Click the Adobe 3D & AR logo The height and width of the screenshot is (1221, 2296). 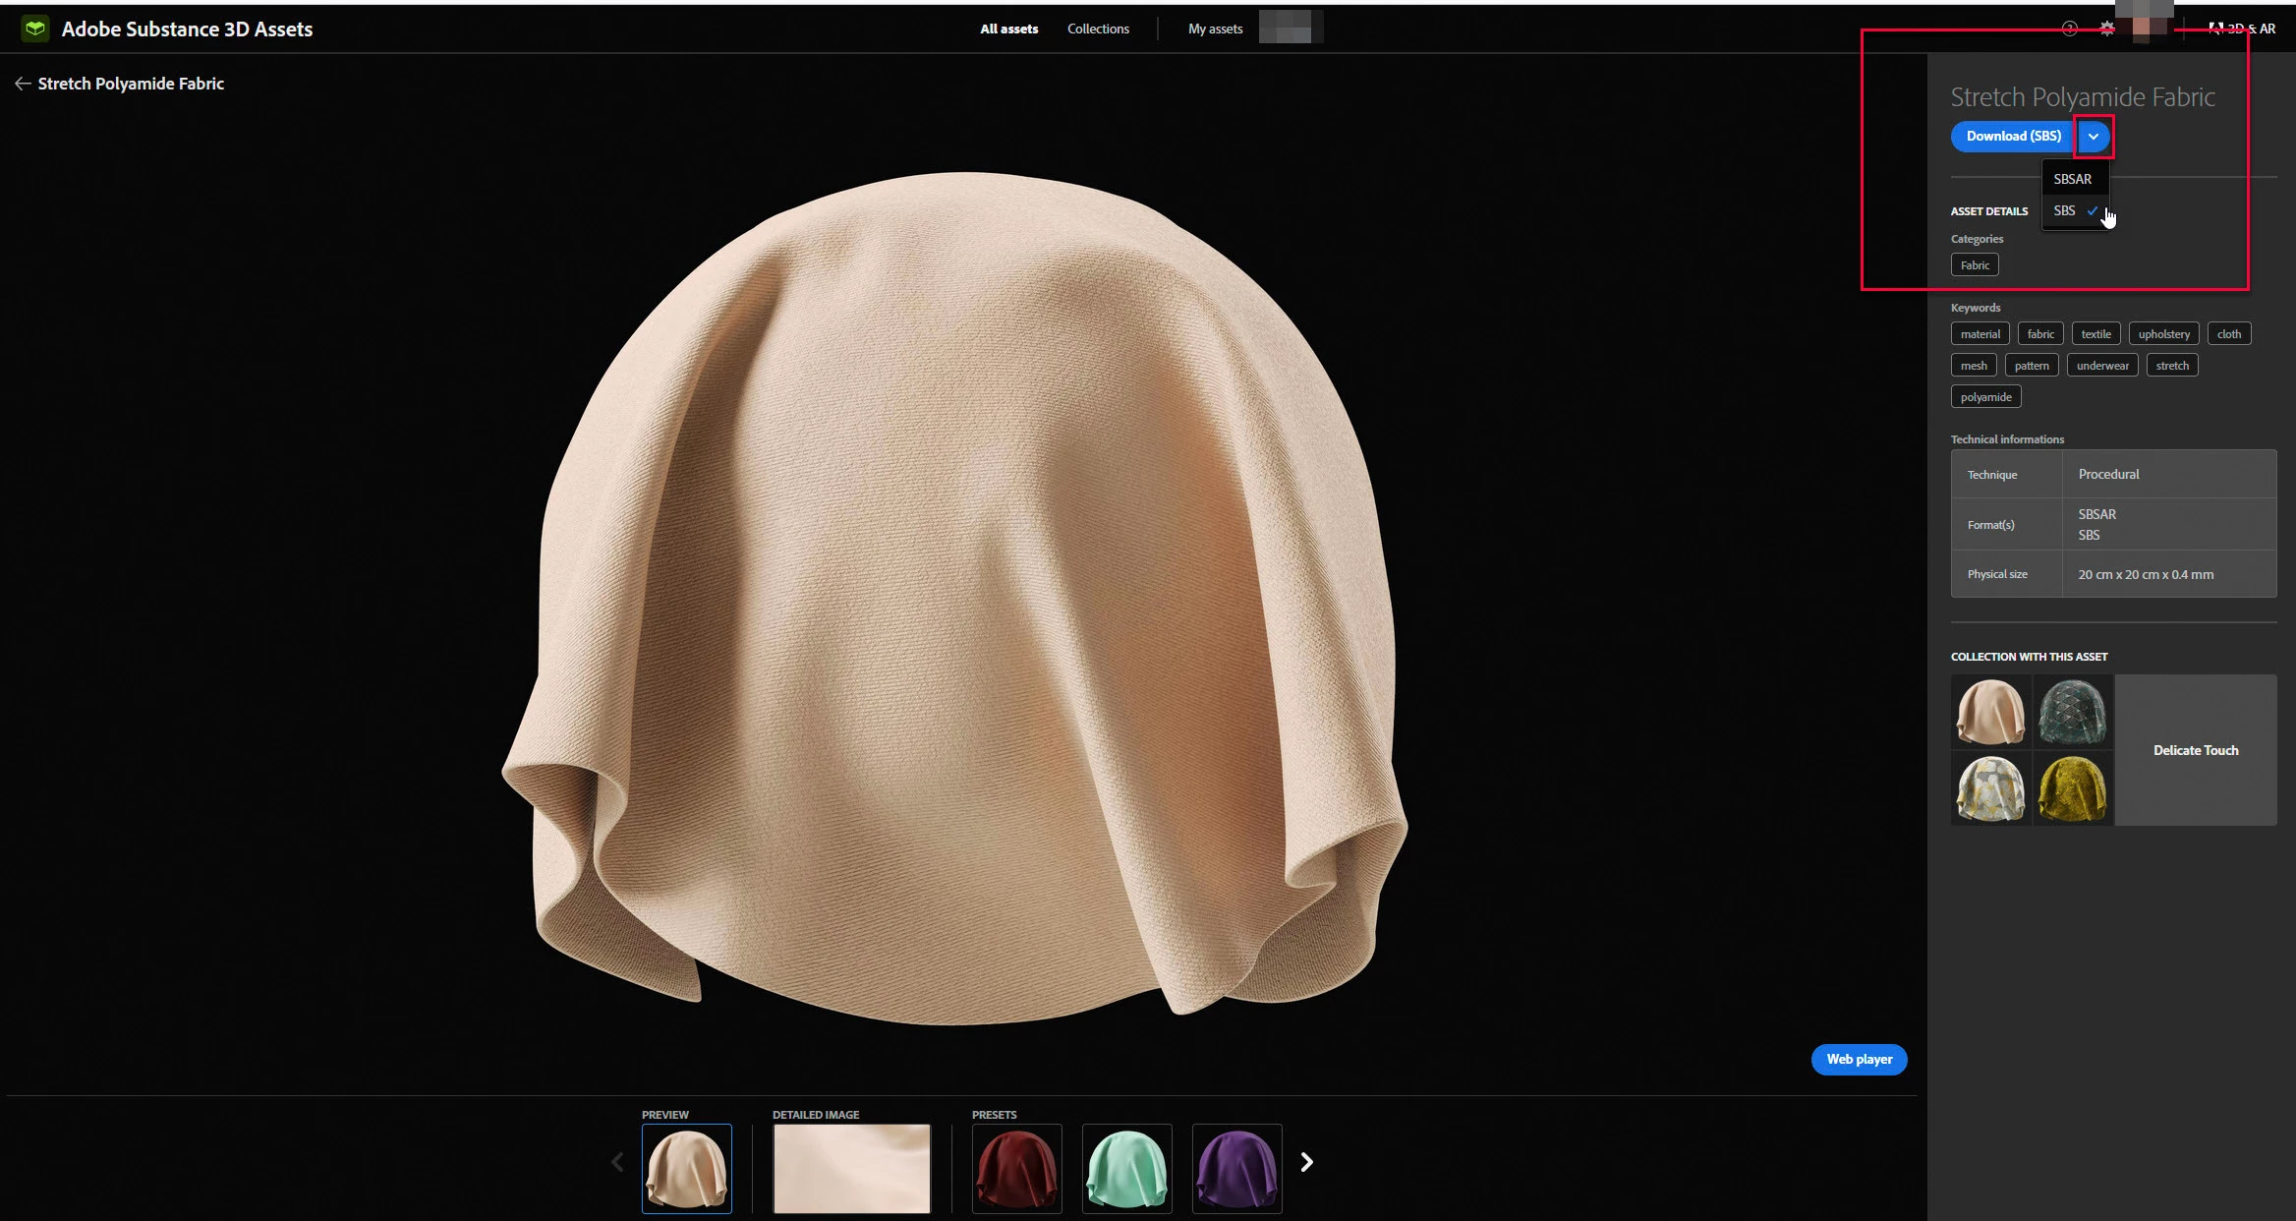point(2242,29)
